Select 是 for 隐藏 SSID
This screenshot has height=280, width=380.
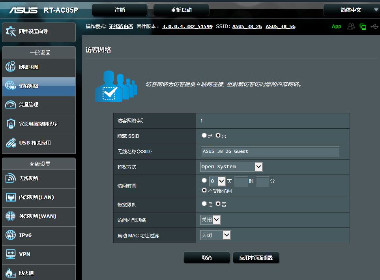click(204, 135)
